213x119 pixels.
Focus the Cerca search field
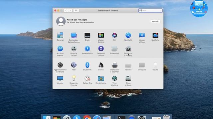pos(150,10)
